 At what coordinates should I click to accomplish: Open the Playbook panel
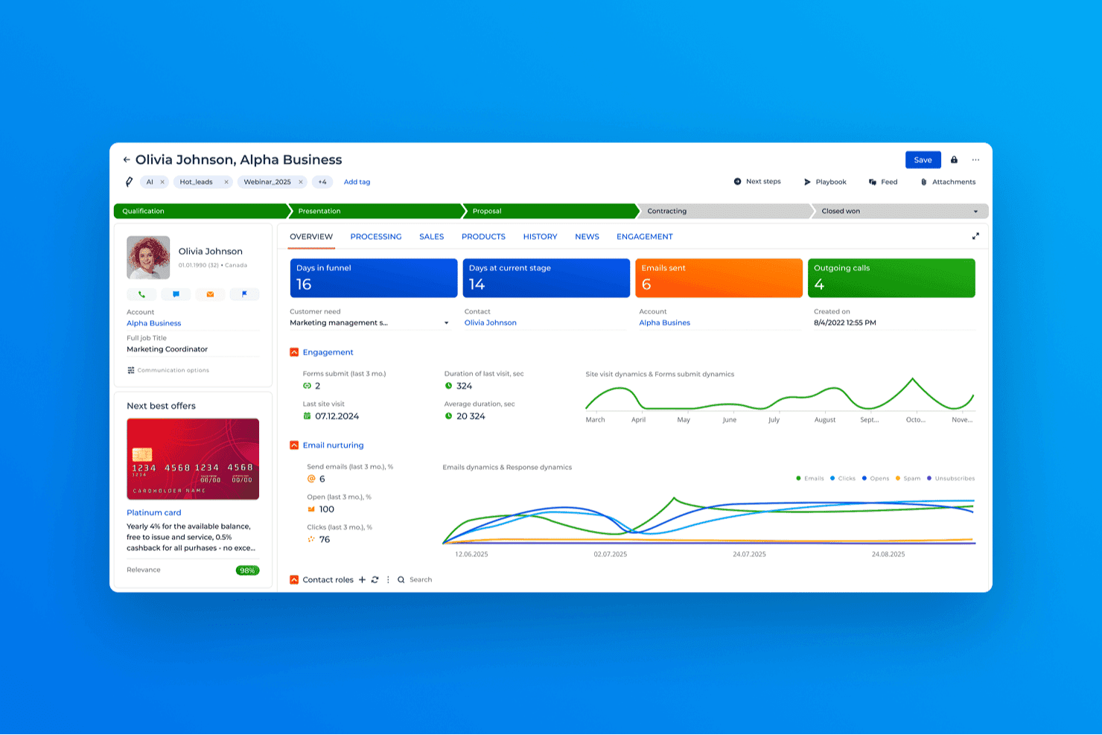point(825,182)
